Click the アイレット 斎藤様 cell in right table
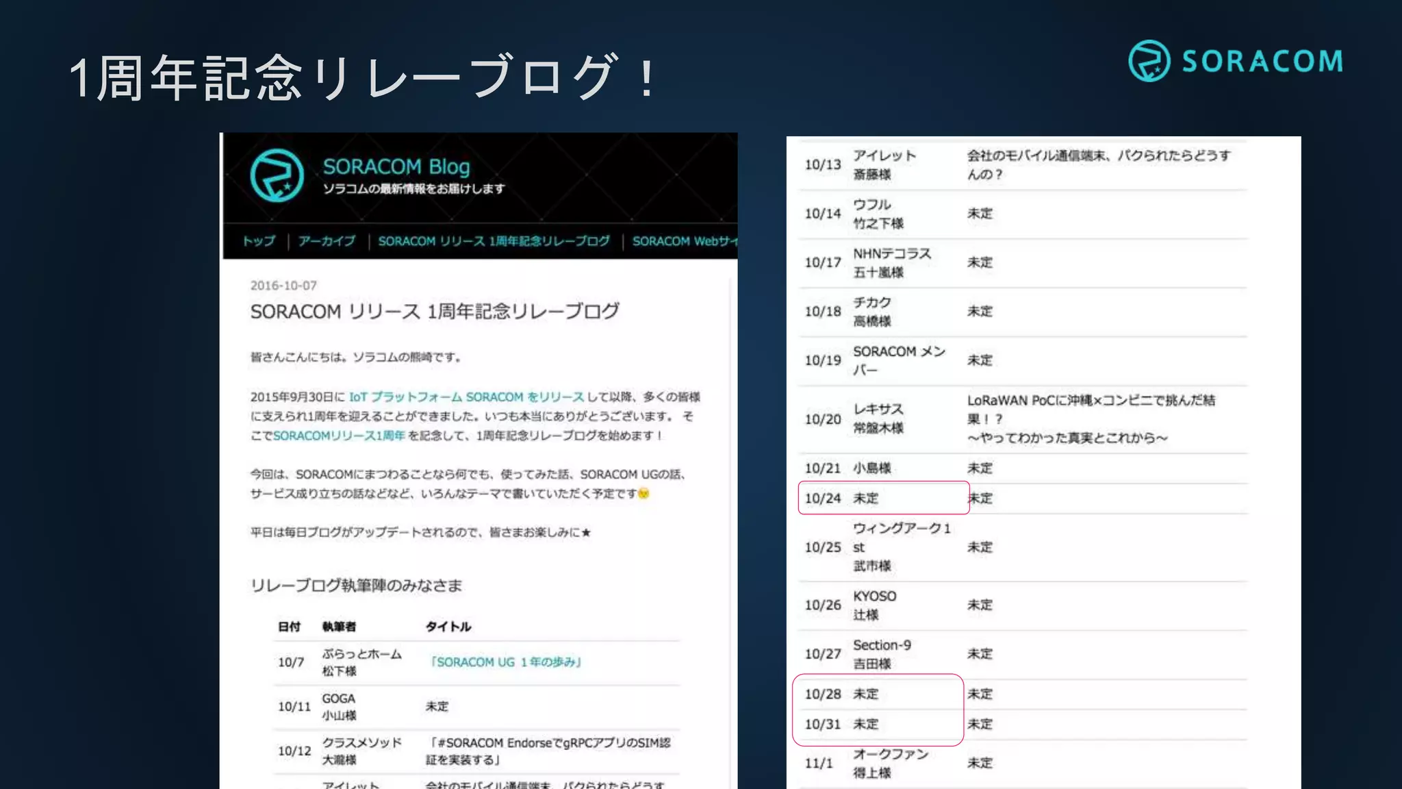Viewport: 1402px width, 789px height. tap(884, 165)
